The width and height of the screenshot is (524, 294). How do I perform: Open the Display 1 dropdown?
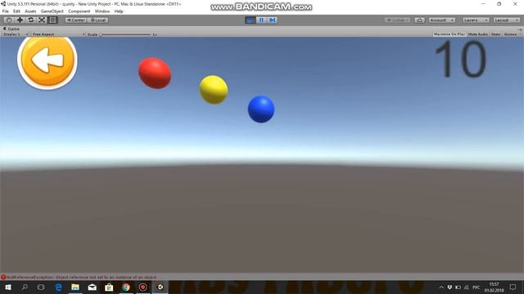(x=16, y=34)
